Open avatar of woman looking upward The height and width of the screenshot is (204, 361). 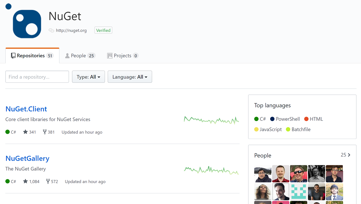tap(263, 191)
